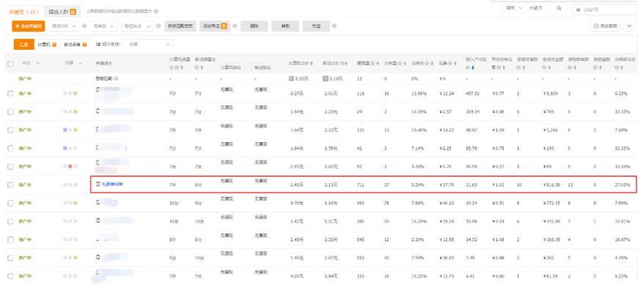Screen dimensions: 638x285
Task: Click help icon after the top description text
Action: point(156,12)
